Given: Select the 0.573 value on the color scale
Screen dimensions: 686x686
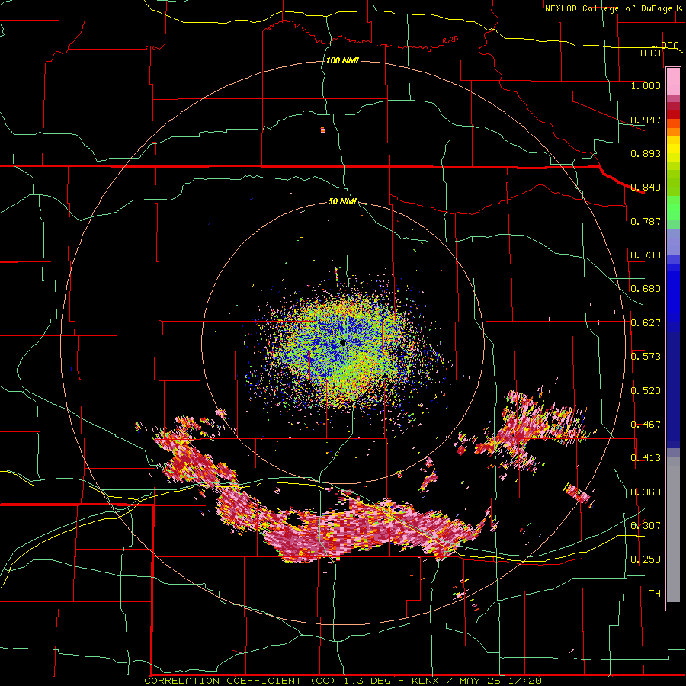Looking at the screenshot, I should click(646, 357).
